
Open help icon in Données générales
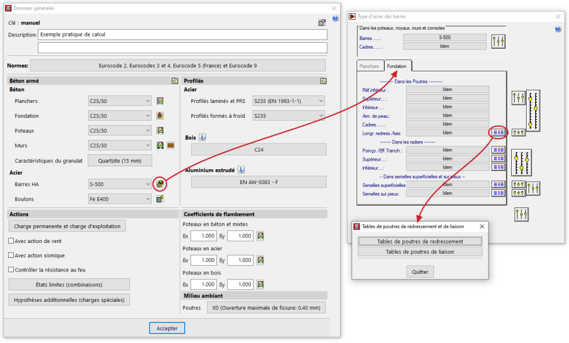pos(335,18)
